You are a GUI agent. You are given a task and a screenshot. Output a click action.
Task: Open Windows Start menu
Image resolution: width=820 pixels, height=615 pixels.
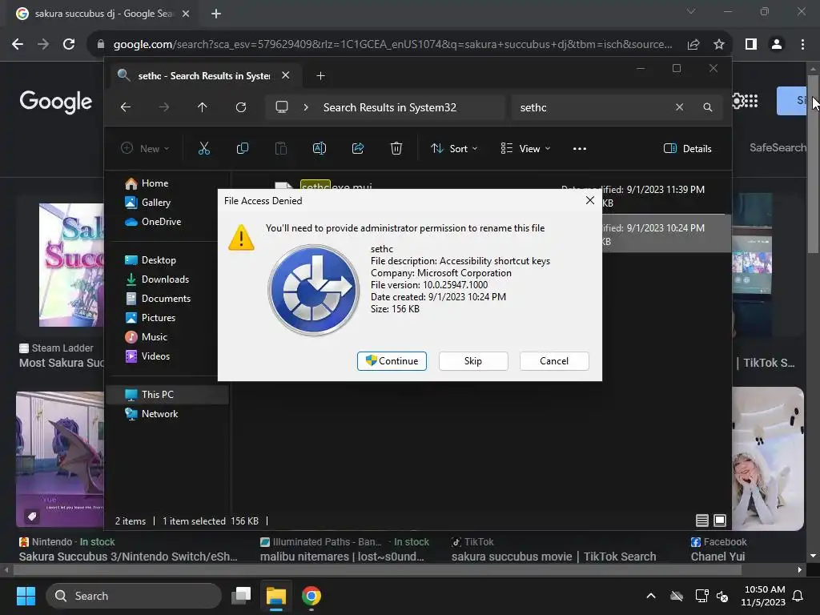(x=26, y=596)
